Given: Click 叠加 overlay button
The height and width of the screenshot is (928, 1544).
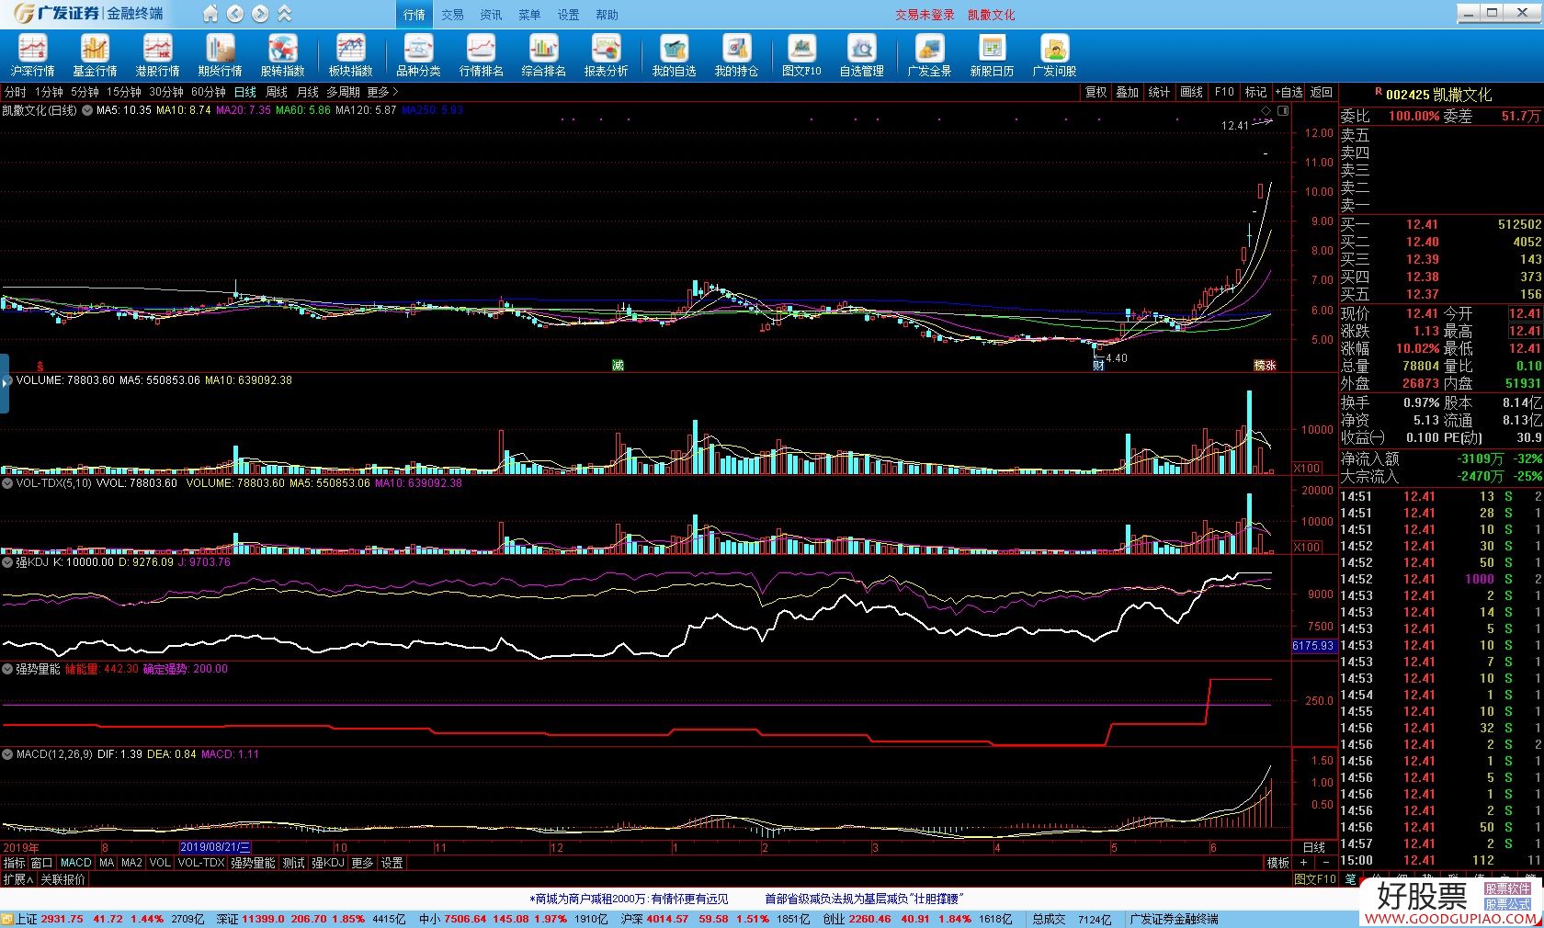Looking at the screenshot, I should 1128,92.
